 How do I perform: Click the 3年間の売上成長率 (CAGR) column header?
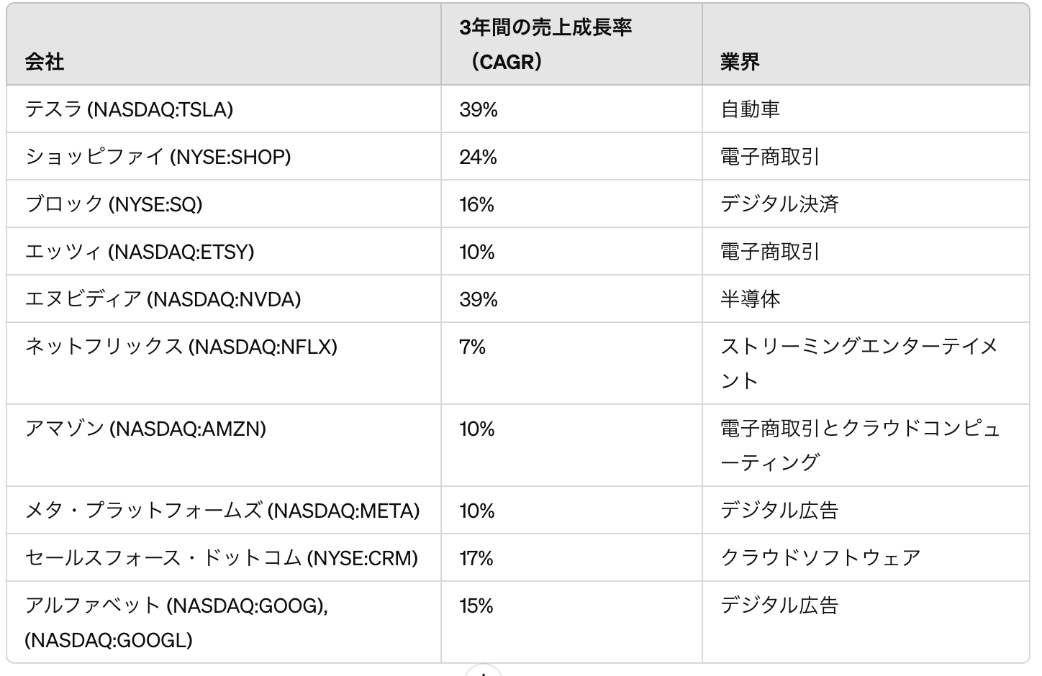pyautogui.click(x=545, y=45)
